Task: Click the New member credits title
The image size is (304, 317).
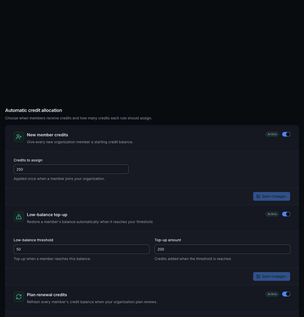Action: pos(47,135)
